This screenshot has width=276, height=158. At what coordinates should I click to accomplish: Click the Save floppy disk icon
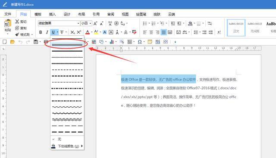coord(36,42)
